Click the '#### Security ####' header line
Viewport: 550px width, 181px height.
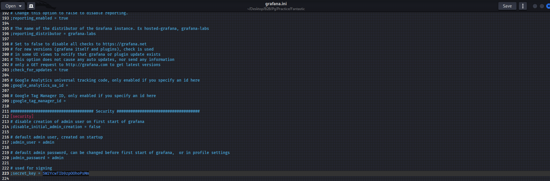[105, 111]
